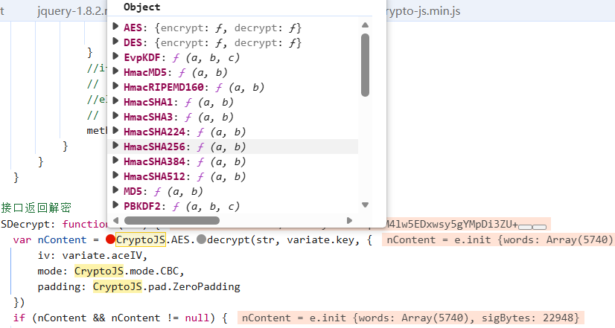The width and height of the screenshot is (615, 328).
Task: Click the Object header in the tooltip
Action: pos(141,7)
